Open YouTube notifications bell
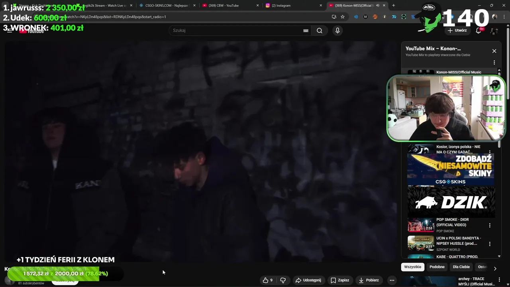 pyautogui.click(x=479, y=30)
